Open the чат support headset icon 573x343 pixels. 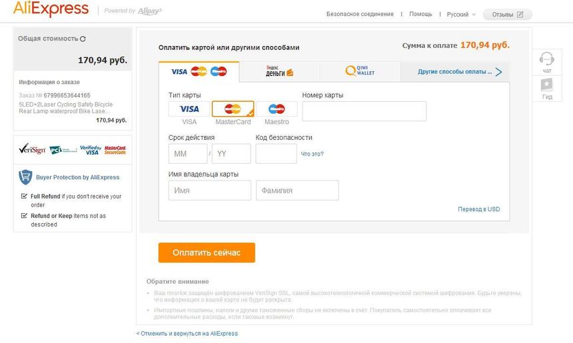546,59
